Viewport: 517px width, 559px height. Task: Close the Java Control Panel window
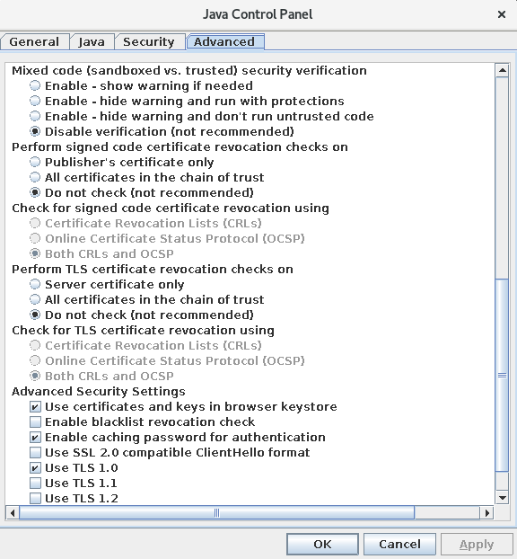click(502, 14)
